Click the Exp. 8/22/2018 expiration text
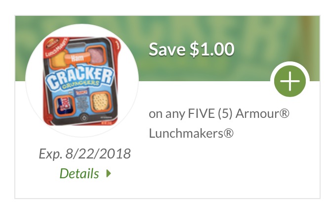Image resolution: width=329 pixels, height=208 pixels. (85, 154)
